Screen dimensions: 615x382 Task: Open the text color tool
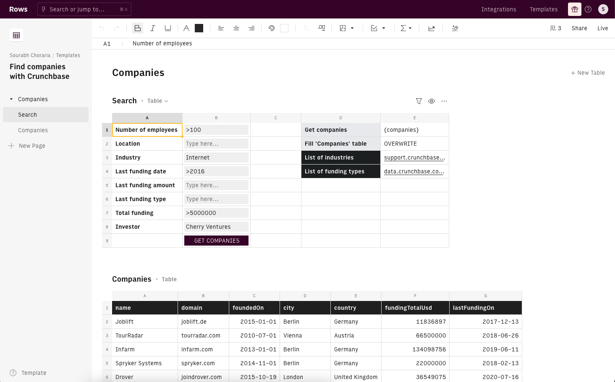tap(186, 28)
